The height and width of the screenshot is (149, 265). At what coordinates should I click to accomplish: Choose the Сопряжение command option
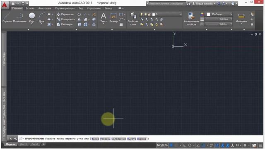[x=119, y=139]
